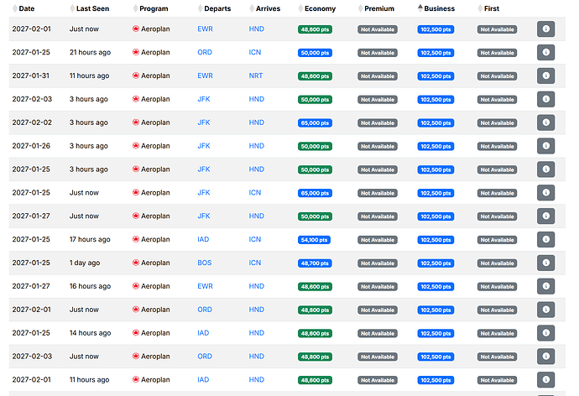Open info for 2027-02-02 JFK to HND flight
This screenshot has height=396, width=579.
(x=545, y=122)
